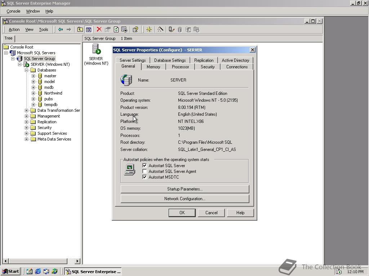Collapse the SQL Server Group node
This screenshot has width=369, height=276.
(13, 59)
